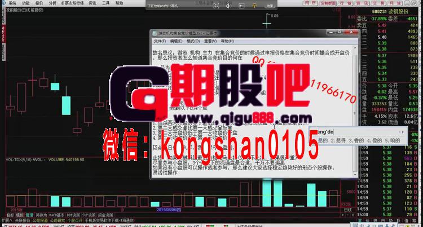Click the 行情 button at top right
Image resolution: width=423 pixels, height=227 pixels.
[346, 3]
